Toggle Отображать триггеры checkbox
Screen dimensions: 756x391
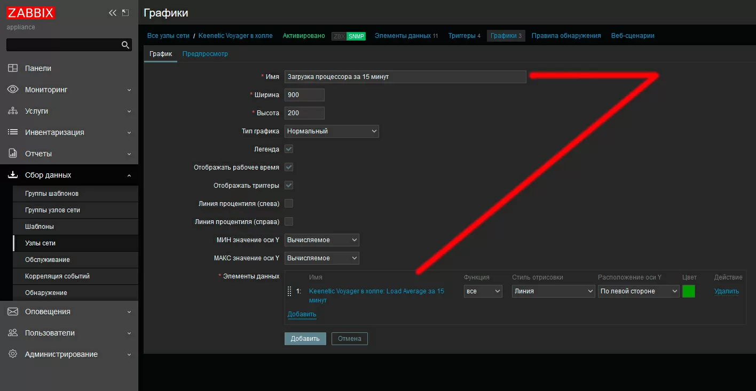coord(289,185)
